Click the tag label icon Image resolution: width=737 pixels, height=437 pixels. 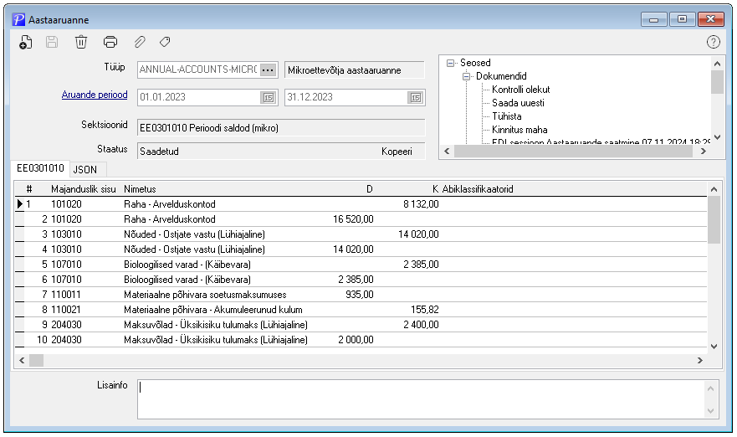(x=165, y=42)
